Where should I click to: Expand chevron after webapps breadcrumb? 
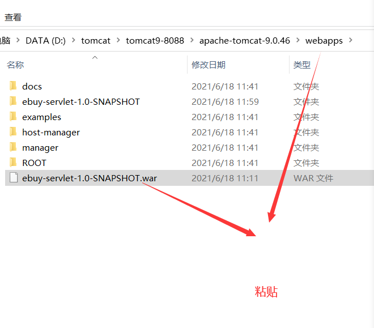point(350,40)
